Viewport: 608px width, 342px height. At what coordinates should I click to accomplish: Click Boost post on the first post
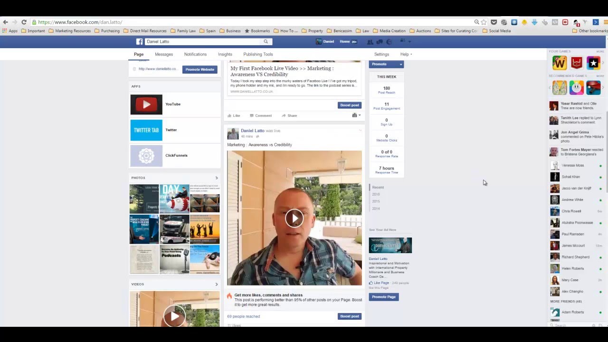pos(350,105)
